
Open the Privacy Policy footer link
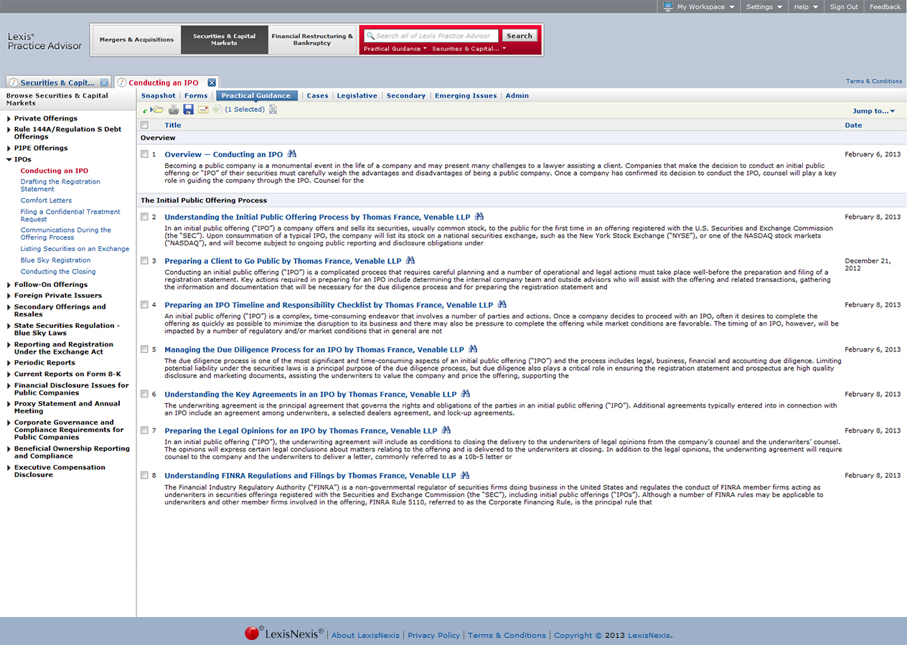[x=433, y=635]
